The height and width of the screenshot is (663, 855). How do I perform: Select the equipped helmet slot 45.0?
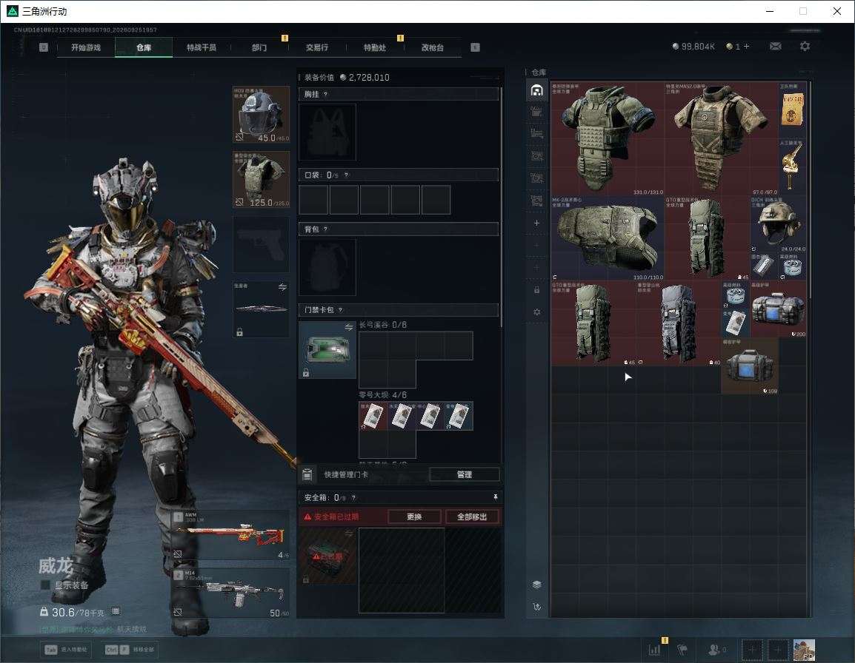point(262,115)
